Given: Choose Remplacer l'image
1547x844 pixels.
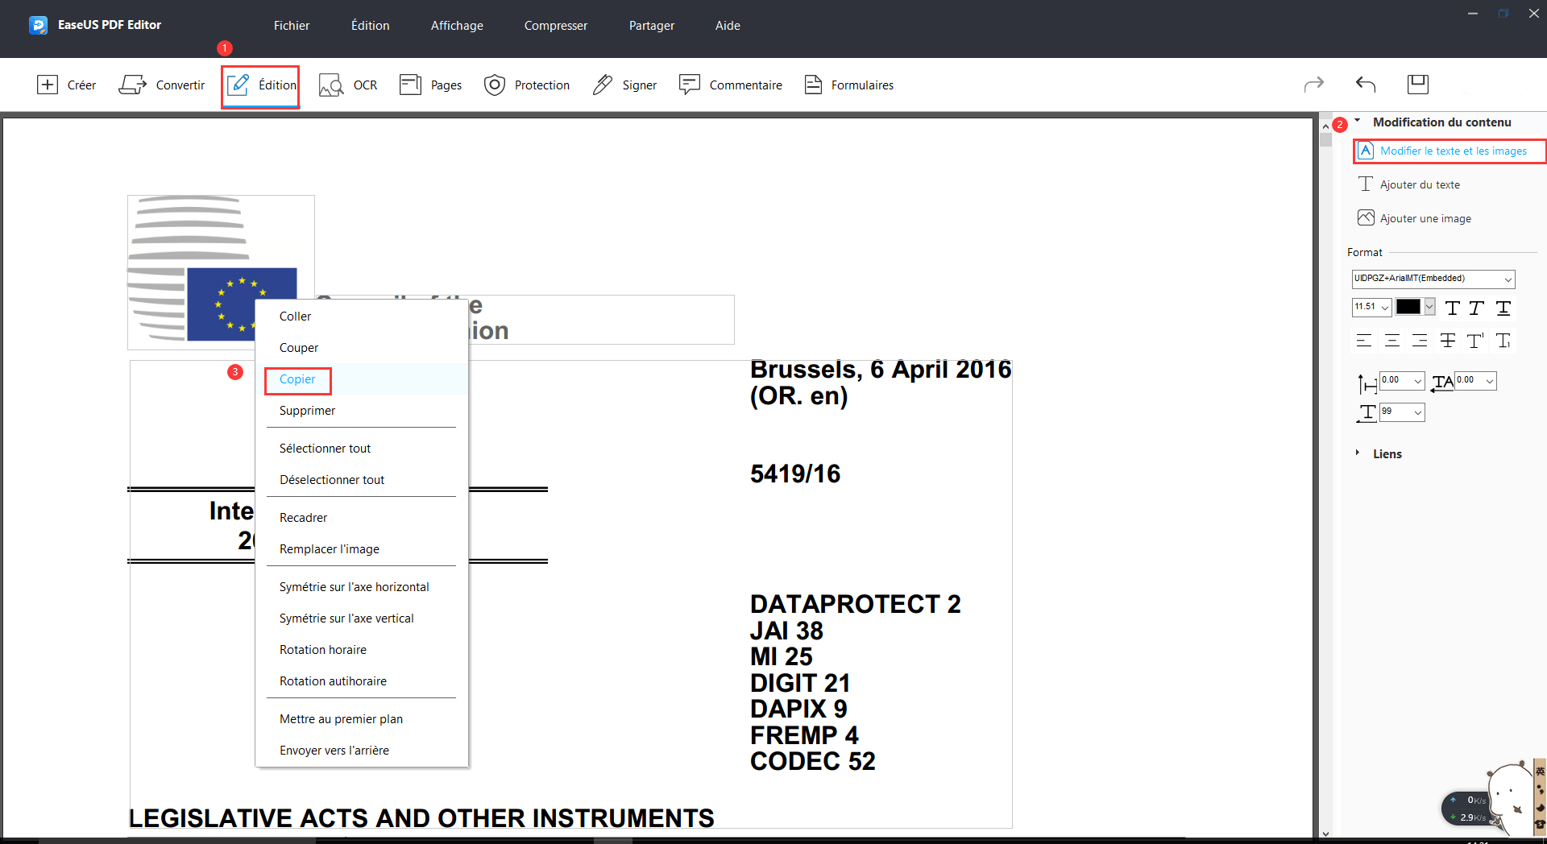Looking at the screenshot, I should [362, 549].
